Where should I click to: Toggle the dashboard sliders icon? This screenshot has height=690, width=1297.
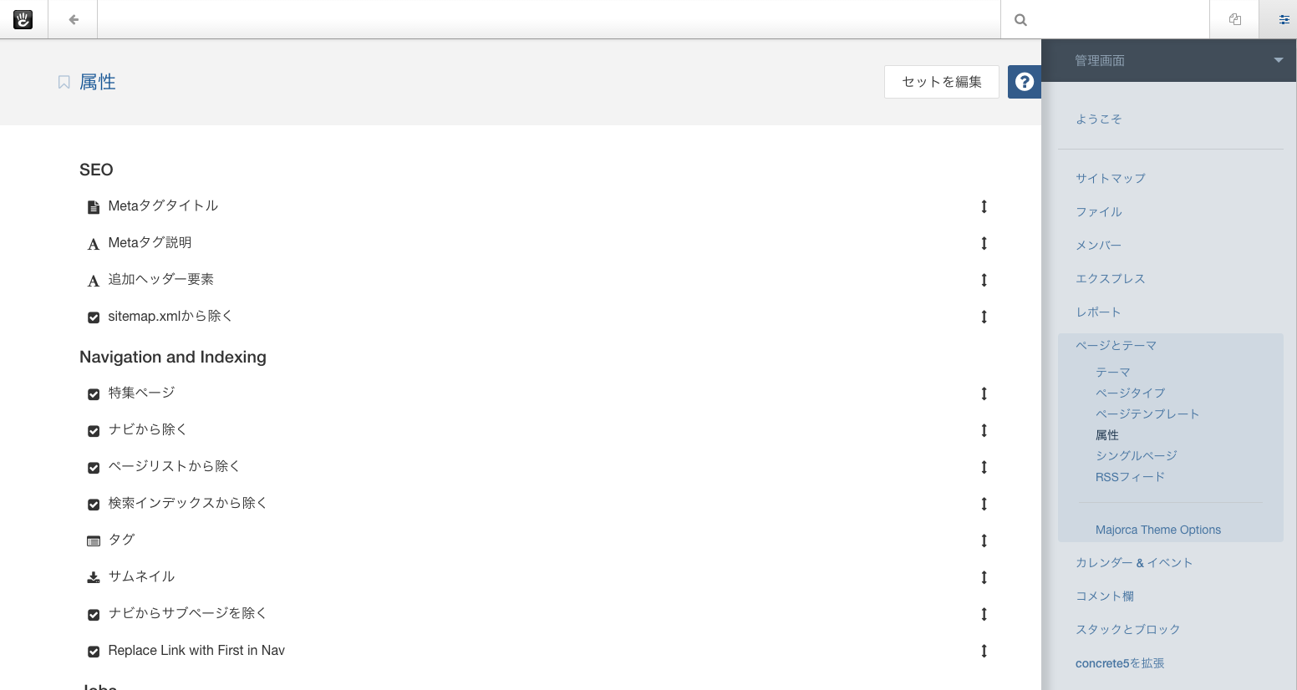click(1284, 19)
